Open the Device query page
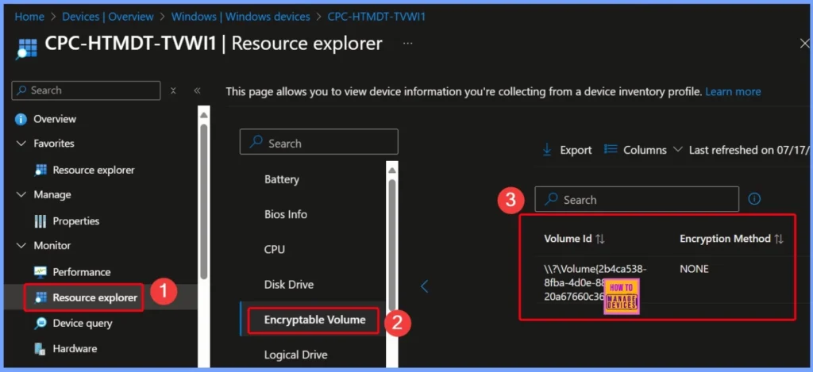Screen dimensions: 813x372 tap(83, 323)
